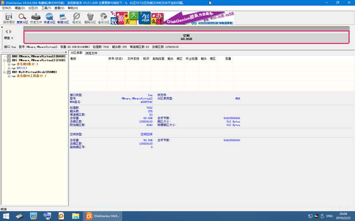355x221 pixels.
Task: Switch to the 分区参数 tab
Action: (76, 53)
